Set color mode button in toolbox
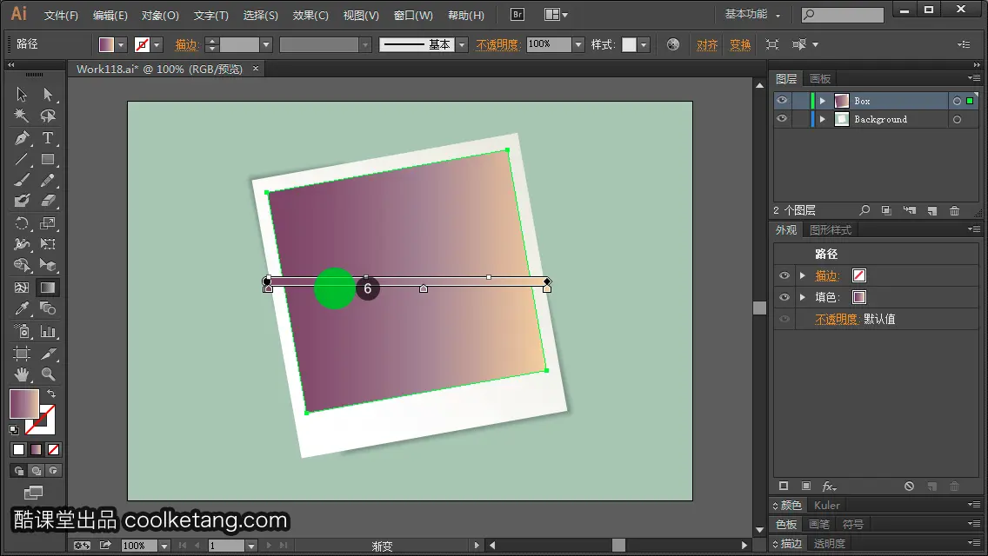 pyautogui.click(x=18, y=450)
